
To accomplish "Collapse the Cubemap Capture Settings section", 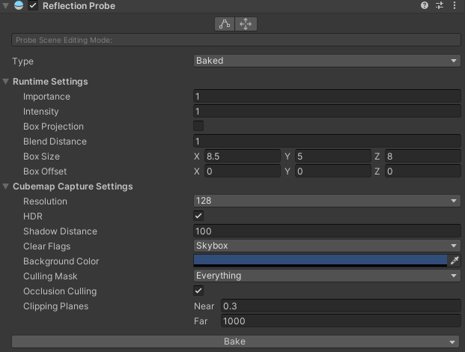I will [7, 186].
